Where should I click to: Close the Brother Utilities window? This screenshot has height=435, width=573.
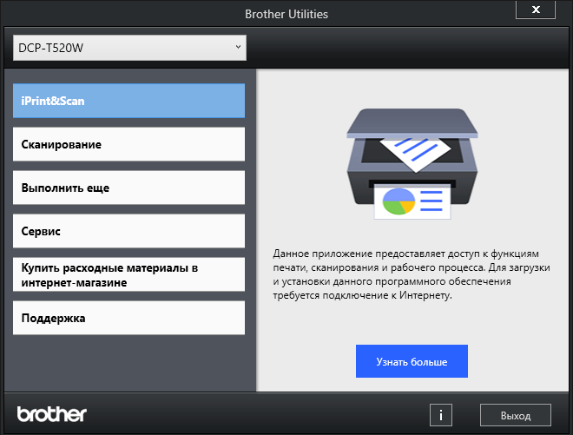coord(536,10)
